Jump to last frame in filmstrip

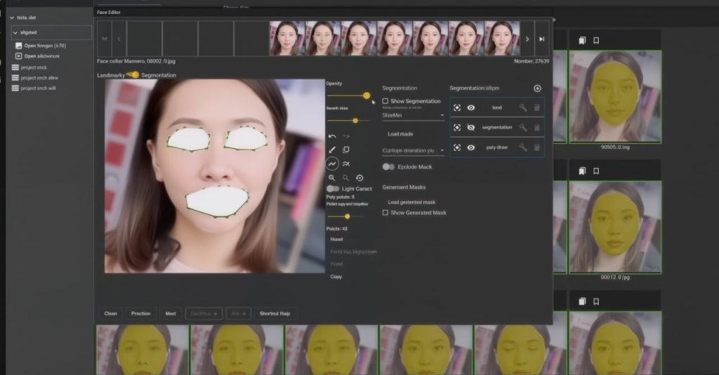(x=541, y=39)
